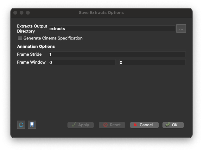The height and width of the screenshot is (151, 203).
Task: Close the dialog using the window close button
Action: (x=15, y=13)
